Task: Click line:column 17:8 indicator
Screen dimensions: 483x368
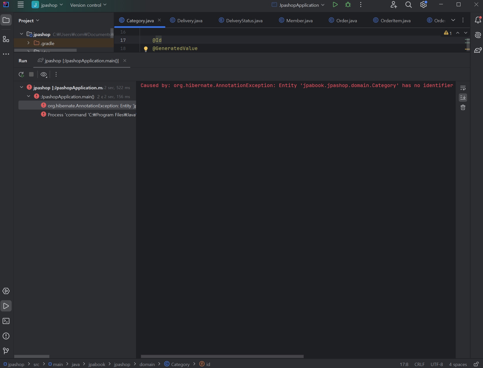Action: [404, 364]
